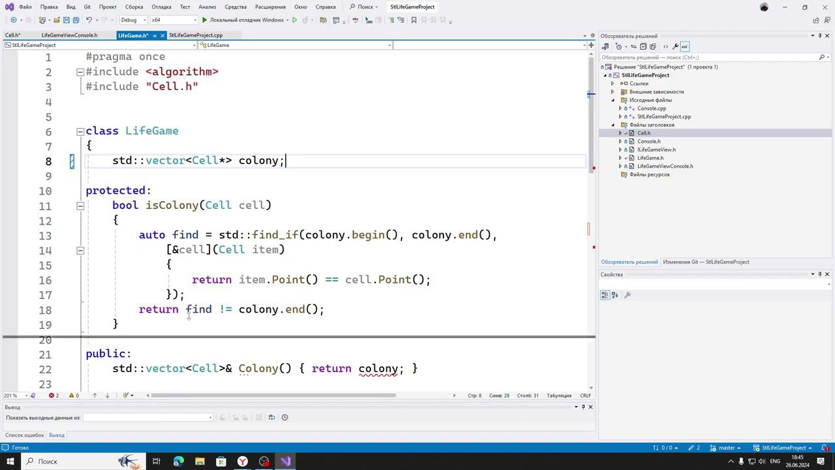Open the LifeGame class scope dropdown
Image resolution: width=835 pixels, height=470 pixels.
(296, 45)
